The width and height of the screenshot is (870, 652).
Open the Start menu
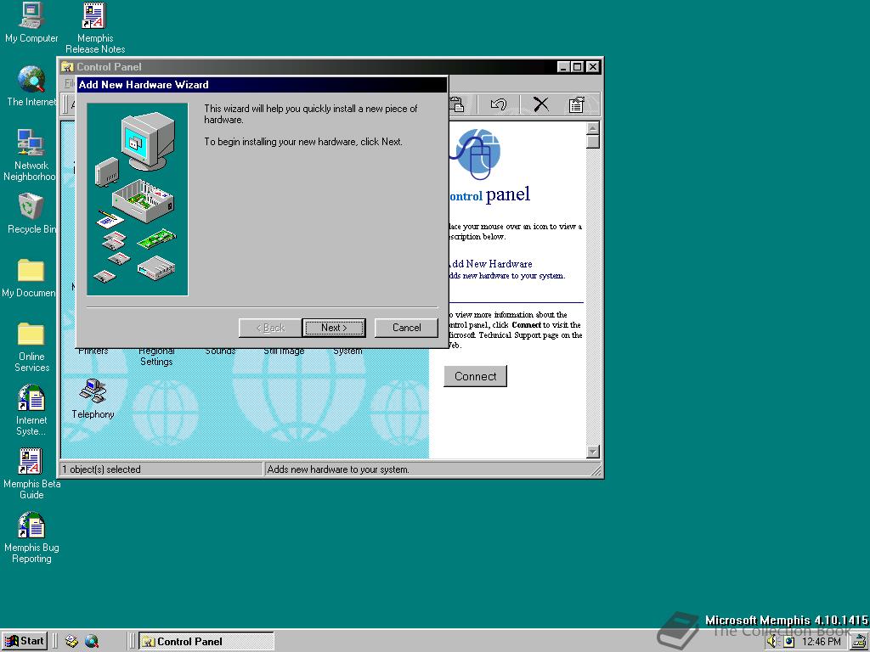pyautogui.click(x=25, y=641)
